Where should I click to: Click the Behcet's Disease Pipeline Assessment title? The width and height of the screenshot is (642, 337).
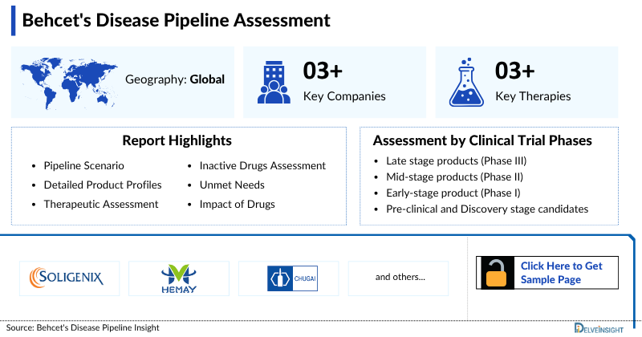point(176,21)
